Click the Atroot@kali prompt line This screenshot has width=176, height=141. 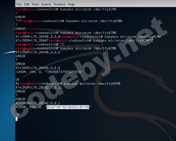[x=68, y=83]
